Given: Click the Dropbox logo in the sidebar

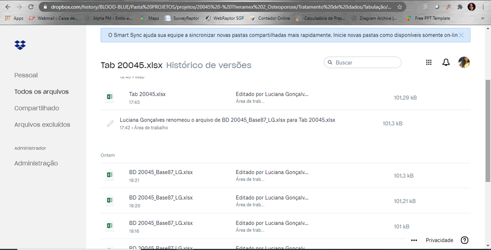Looking at the screenshot, I should (x=20, y=45).
